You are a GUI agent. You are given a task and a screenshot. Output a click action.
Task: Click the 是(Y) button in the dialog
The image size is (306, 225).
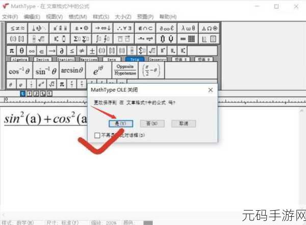click(121, 123)
